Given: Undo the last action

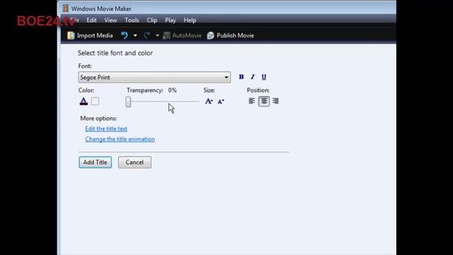Looking at the screenshot, I should (125, 35).
